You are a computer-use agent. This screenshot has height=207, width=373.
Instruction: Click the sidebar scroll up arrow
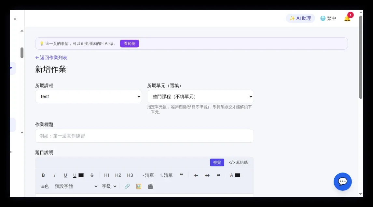[22, 31]
